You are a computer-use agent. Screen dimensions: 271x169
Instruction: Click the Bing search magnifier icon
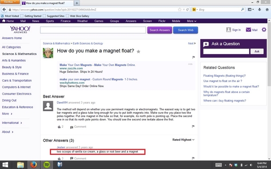coord(243,9)
